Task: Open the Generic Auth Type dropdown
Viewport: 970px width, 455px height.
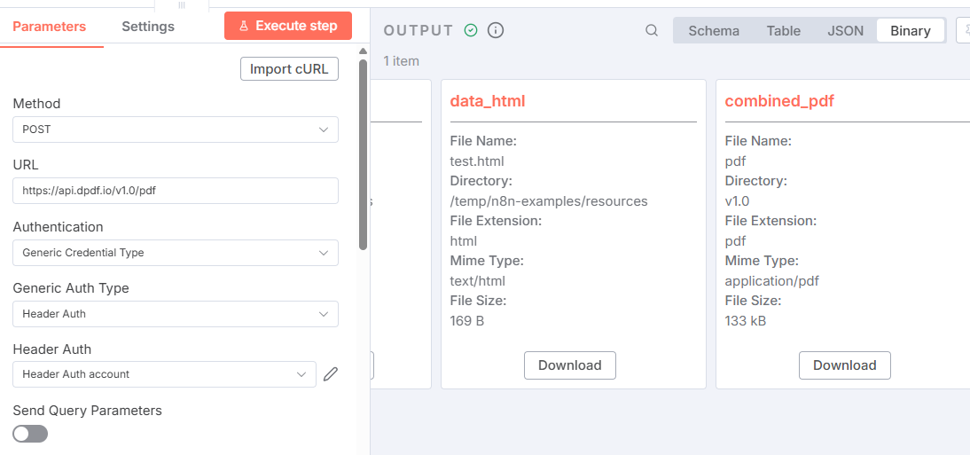Action: click(176, 314)
